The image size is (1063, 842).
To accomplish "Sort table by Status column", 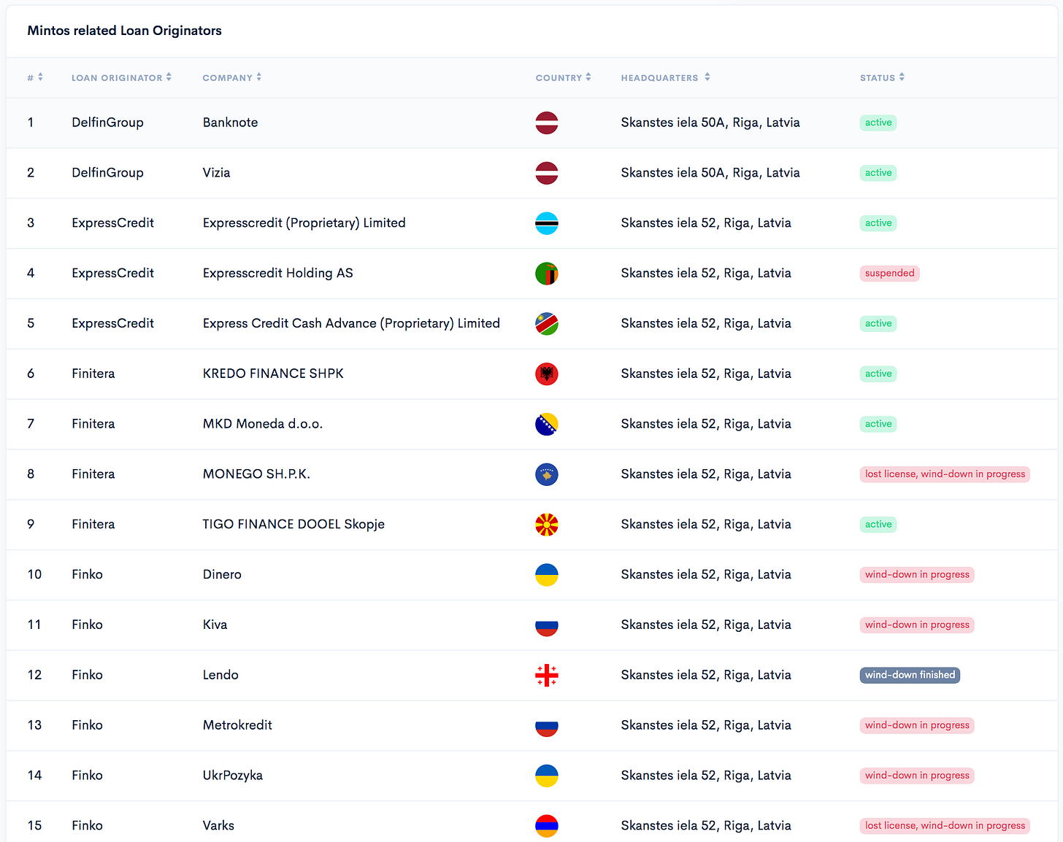I will click(x=882, y=77).
